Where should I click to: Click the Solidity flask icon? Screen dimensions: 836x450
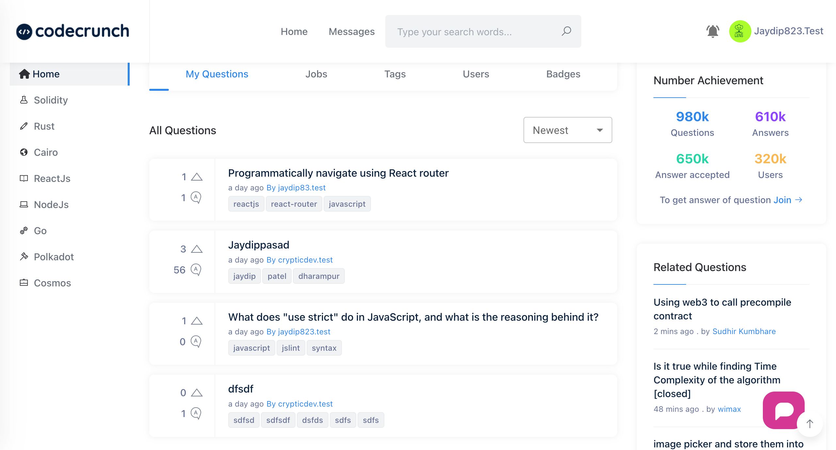24,100
